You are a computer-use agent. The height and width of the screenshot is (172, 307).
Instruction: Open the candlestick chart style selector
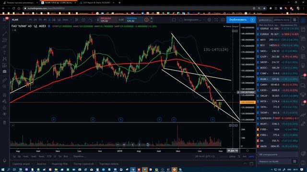click(x=77, y=20)
